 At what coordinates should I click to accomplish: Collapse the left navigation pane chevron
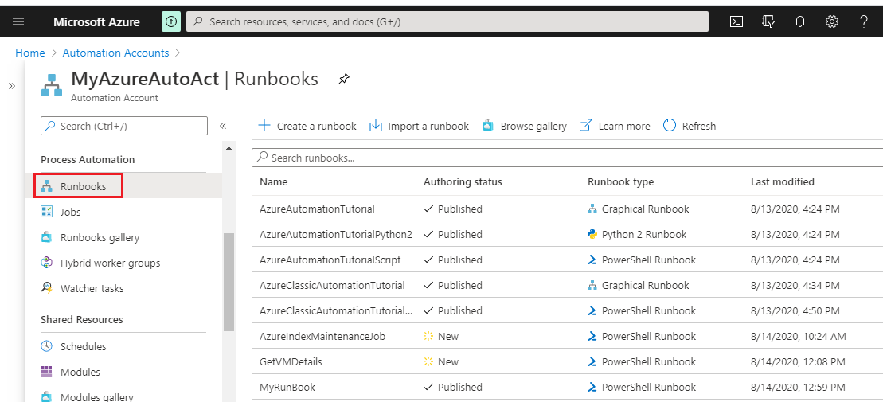pyautogui.click(x=223, y=126)
